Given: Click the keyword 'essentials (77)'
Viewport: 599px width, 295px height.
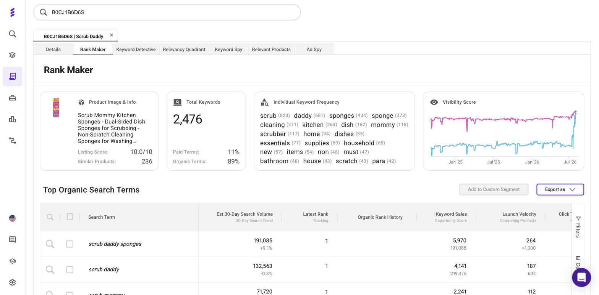Looking at the screenshot, I should (280, 143).
